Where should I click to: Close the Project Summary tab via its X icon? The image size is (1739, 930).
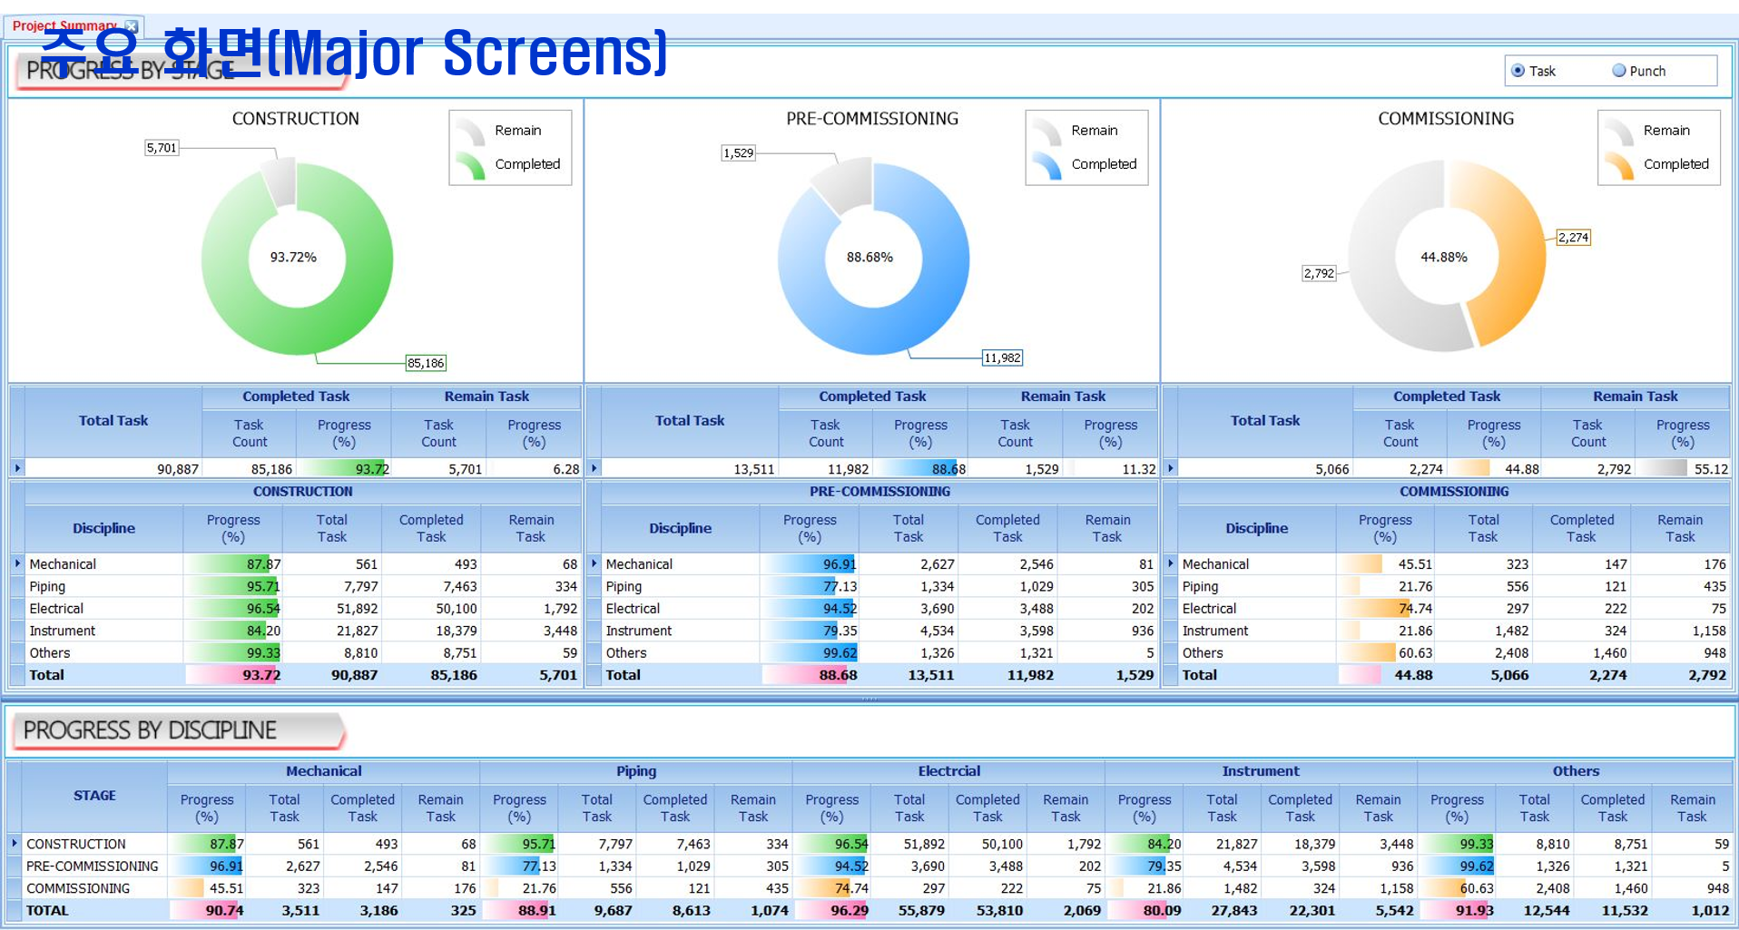[x=132, y=26]
